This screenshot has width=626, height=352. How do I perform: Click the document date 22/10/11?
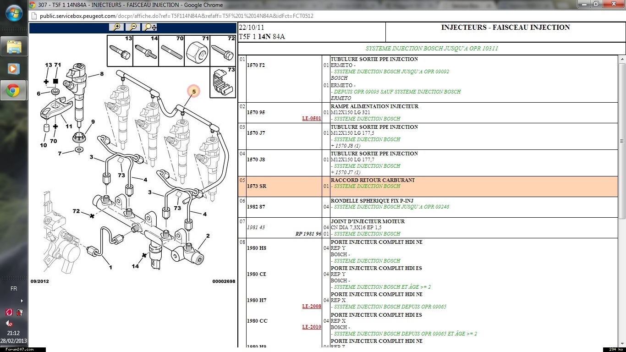coord(251,28)
